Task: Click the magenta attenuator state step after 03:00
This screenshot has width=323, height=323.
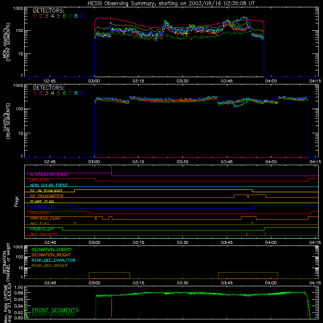Action: pos(112,170)
